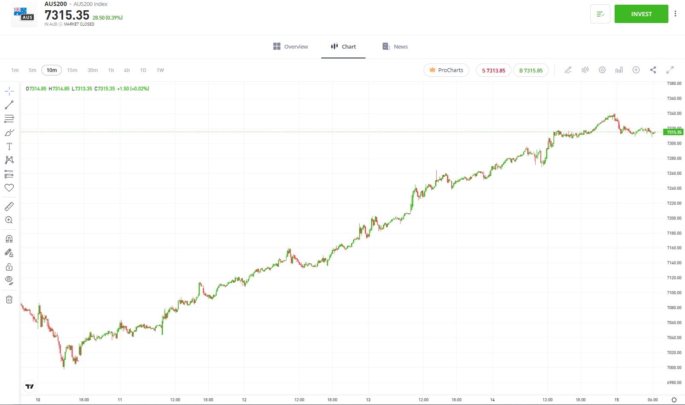
Task: Click the 7380.00 price axis label
Action: point(674,84)
